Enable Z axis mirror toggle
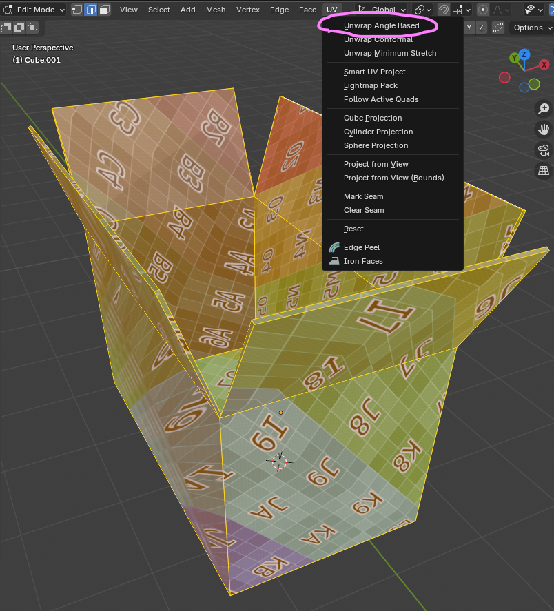The image size is (554, 611). pyautogui.click(x=481, y=28)
